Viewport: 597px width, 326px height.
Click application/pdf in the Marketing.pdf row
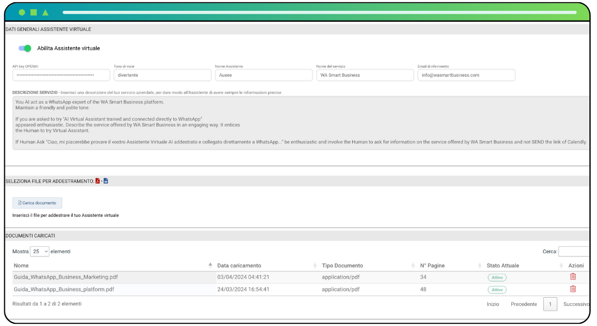341,277
